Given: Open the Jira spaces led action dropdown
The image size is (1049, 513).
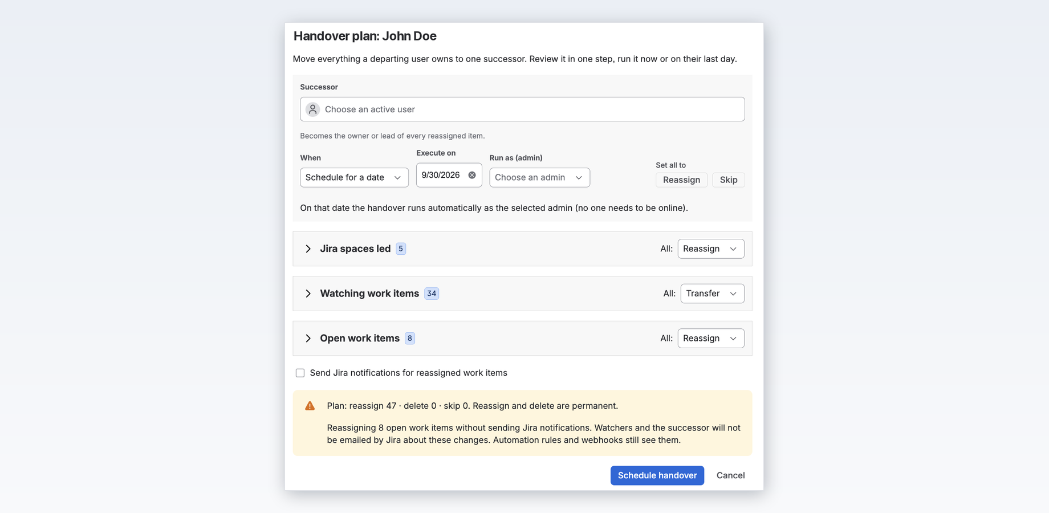Looking at the screenshot, I should point(710,249).
